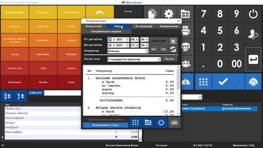Toggle the 24h period button
The width and height of the screenshot is (263, 148).
pyautogui.click(x=163, y=49)
